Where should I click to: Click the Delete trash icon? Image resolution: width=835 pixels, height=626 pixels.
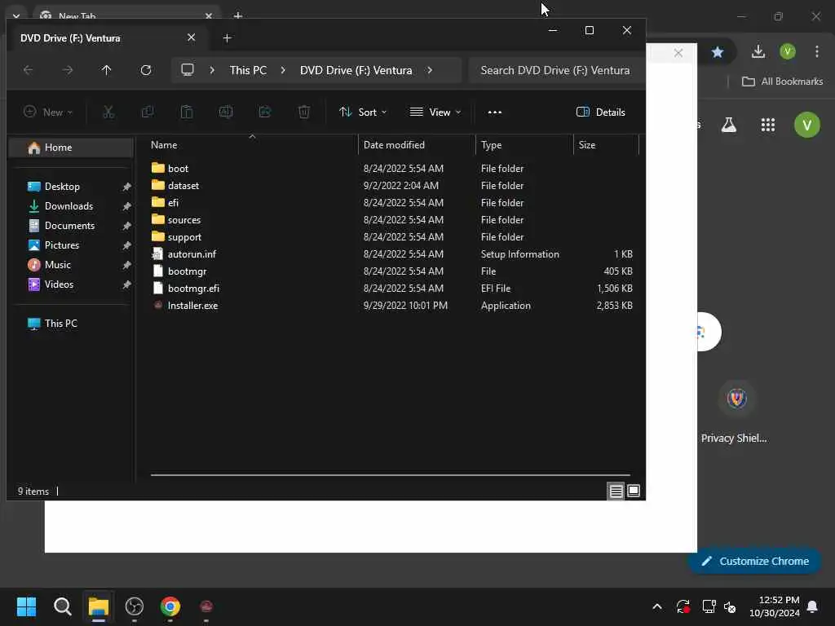tap(304, 112)
